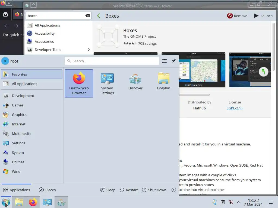Click the launcher Search field

pyautogui.click(x=112, y=61)
